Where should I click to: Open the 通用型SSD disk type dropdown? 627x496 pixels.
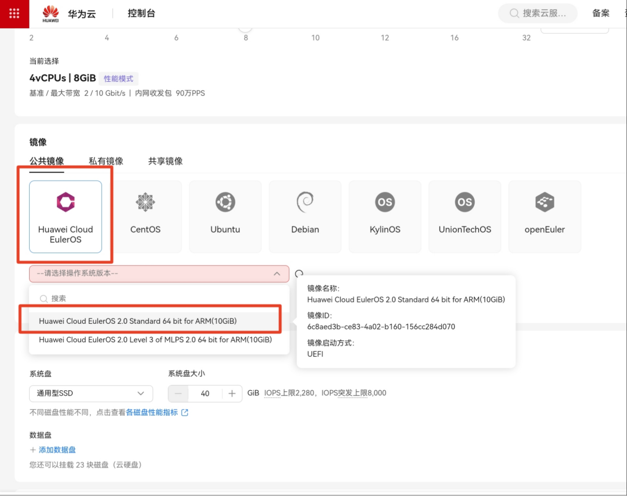91,393
